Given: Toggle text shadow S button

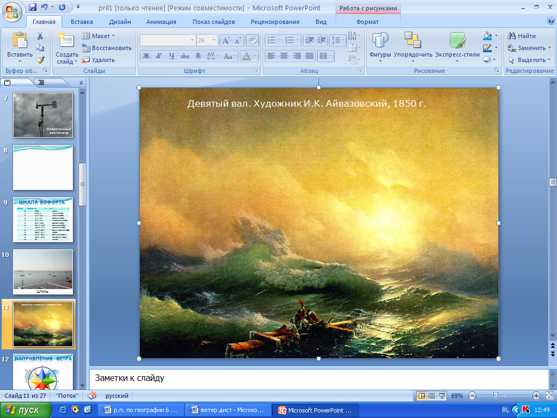Looking at the screenshot, I should (198, 56).
